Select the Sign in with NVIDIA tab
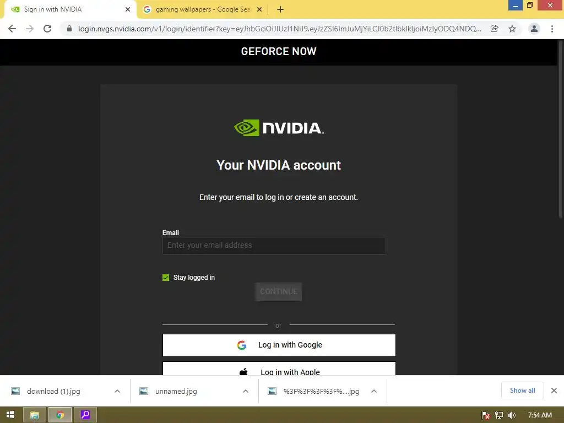The height and width of the screenshot is (423, 564). coord(70,9)
